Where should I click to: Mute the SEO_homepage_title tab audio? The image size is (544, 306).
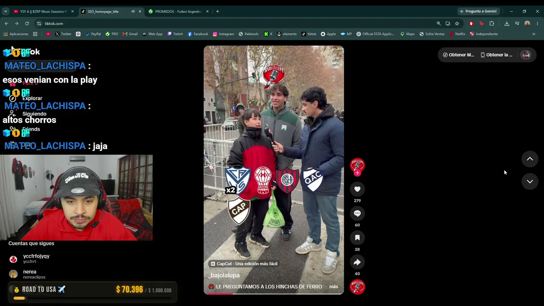(x=133, y=11)
